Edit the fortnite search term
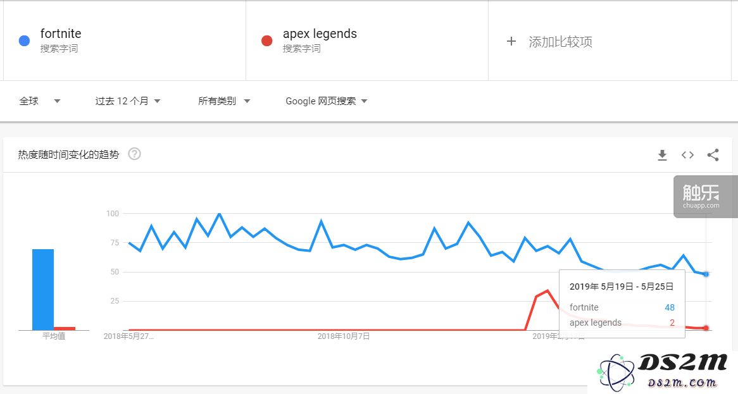Viewport: 738px width, 394px height. pyautogui.click(x=61, y=34)
